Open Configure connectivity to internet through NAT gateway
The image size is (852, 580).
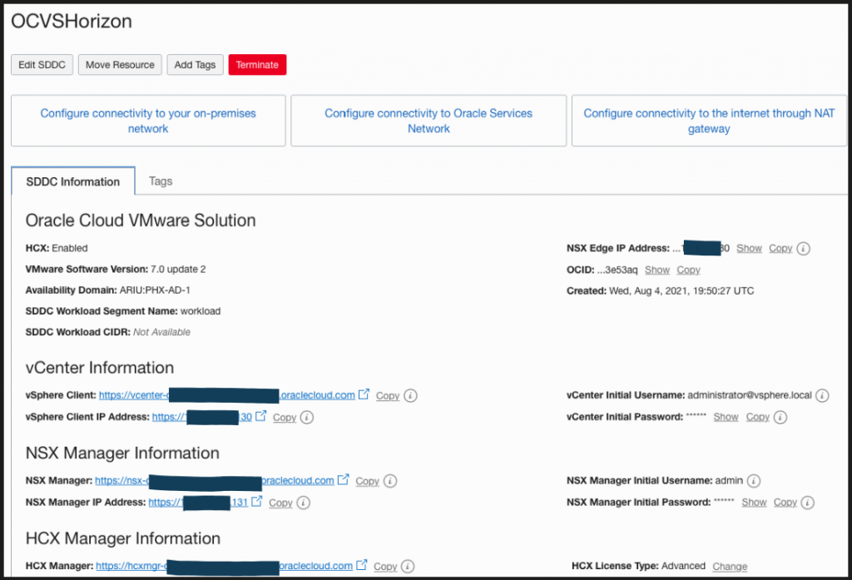pos(709,121)
